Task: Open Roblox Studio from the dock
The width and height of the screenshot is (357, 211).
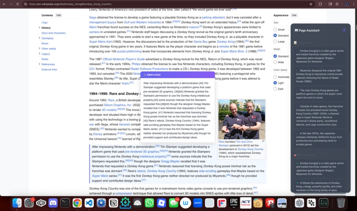Action: tap(161, 203)
